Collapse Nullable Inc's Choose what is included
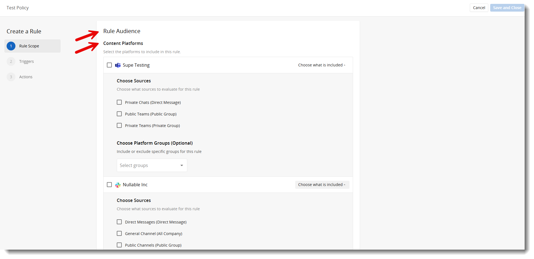 coord(322,185)
